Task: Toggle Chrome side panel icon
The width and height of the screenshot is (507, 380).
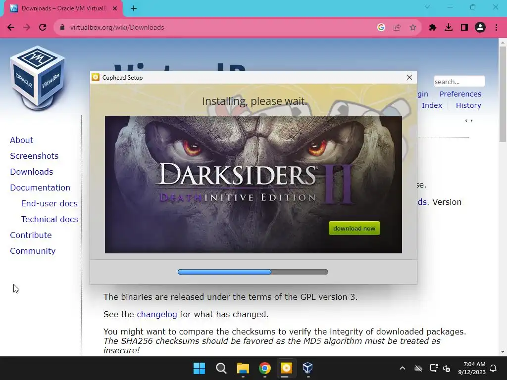Action: tap(464, 28)
